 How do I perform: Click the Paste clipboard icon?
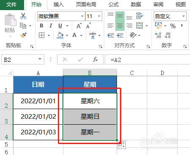(10, 20)
